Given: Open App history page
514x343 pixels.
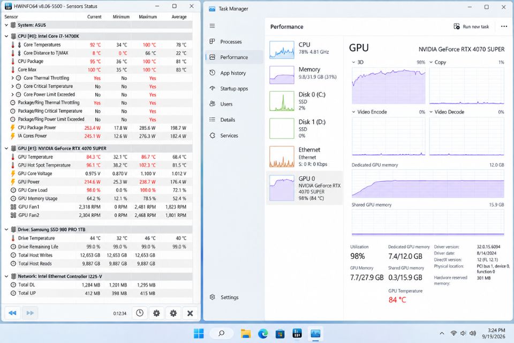Looking at the screenshot, I should point(234,73).
